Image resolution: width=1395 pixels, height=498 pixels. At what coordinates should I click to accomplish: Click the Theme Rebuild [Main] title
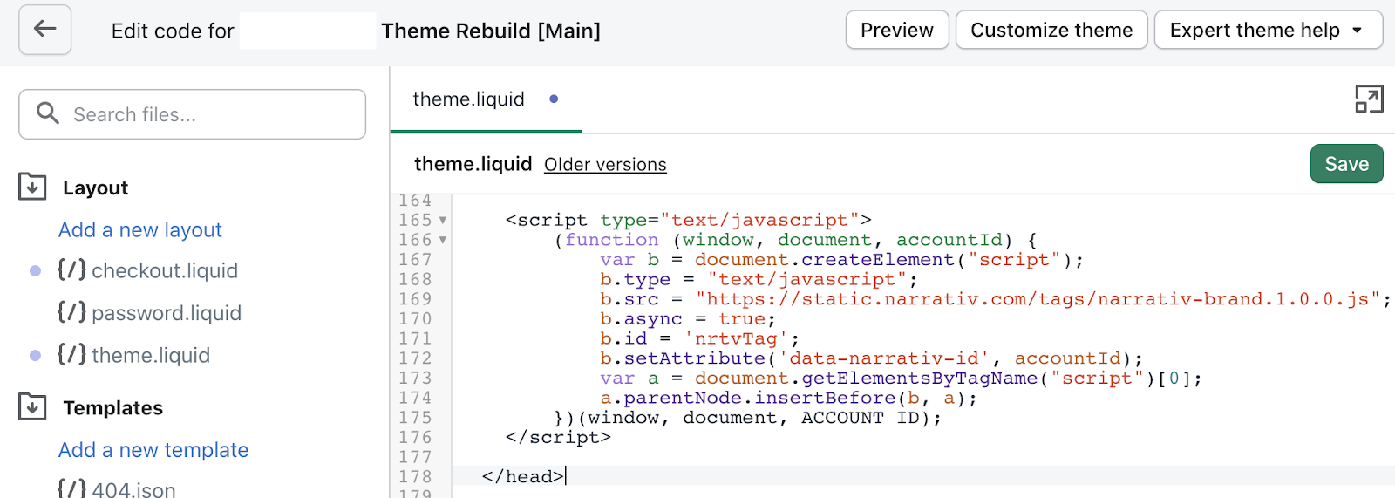coord(491,31)
